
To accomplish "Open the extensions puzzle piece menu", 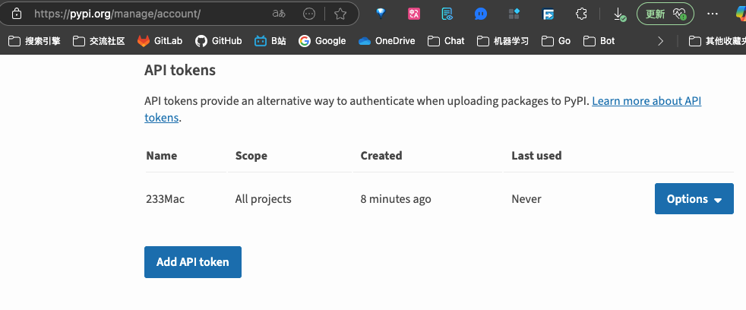I will point(581,14).
